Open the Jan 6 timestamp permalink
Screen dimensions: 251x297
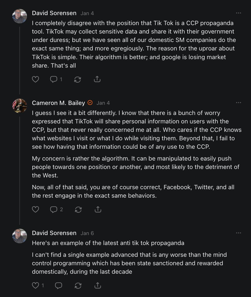coord(87,233)
